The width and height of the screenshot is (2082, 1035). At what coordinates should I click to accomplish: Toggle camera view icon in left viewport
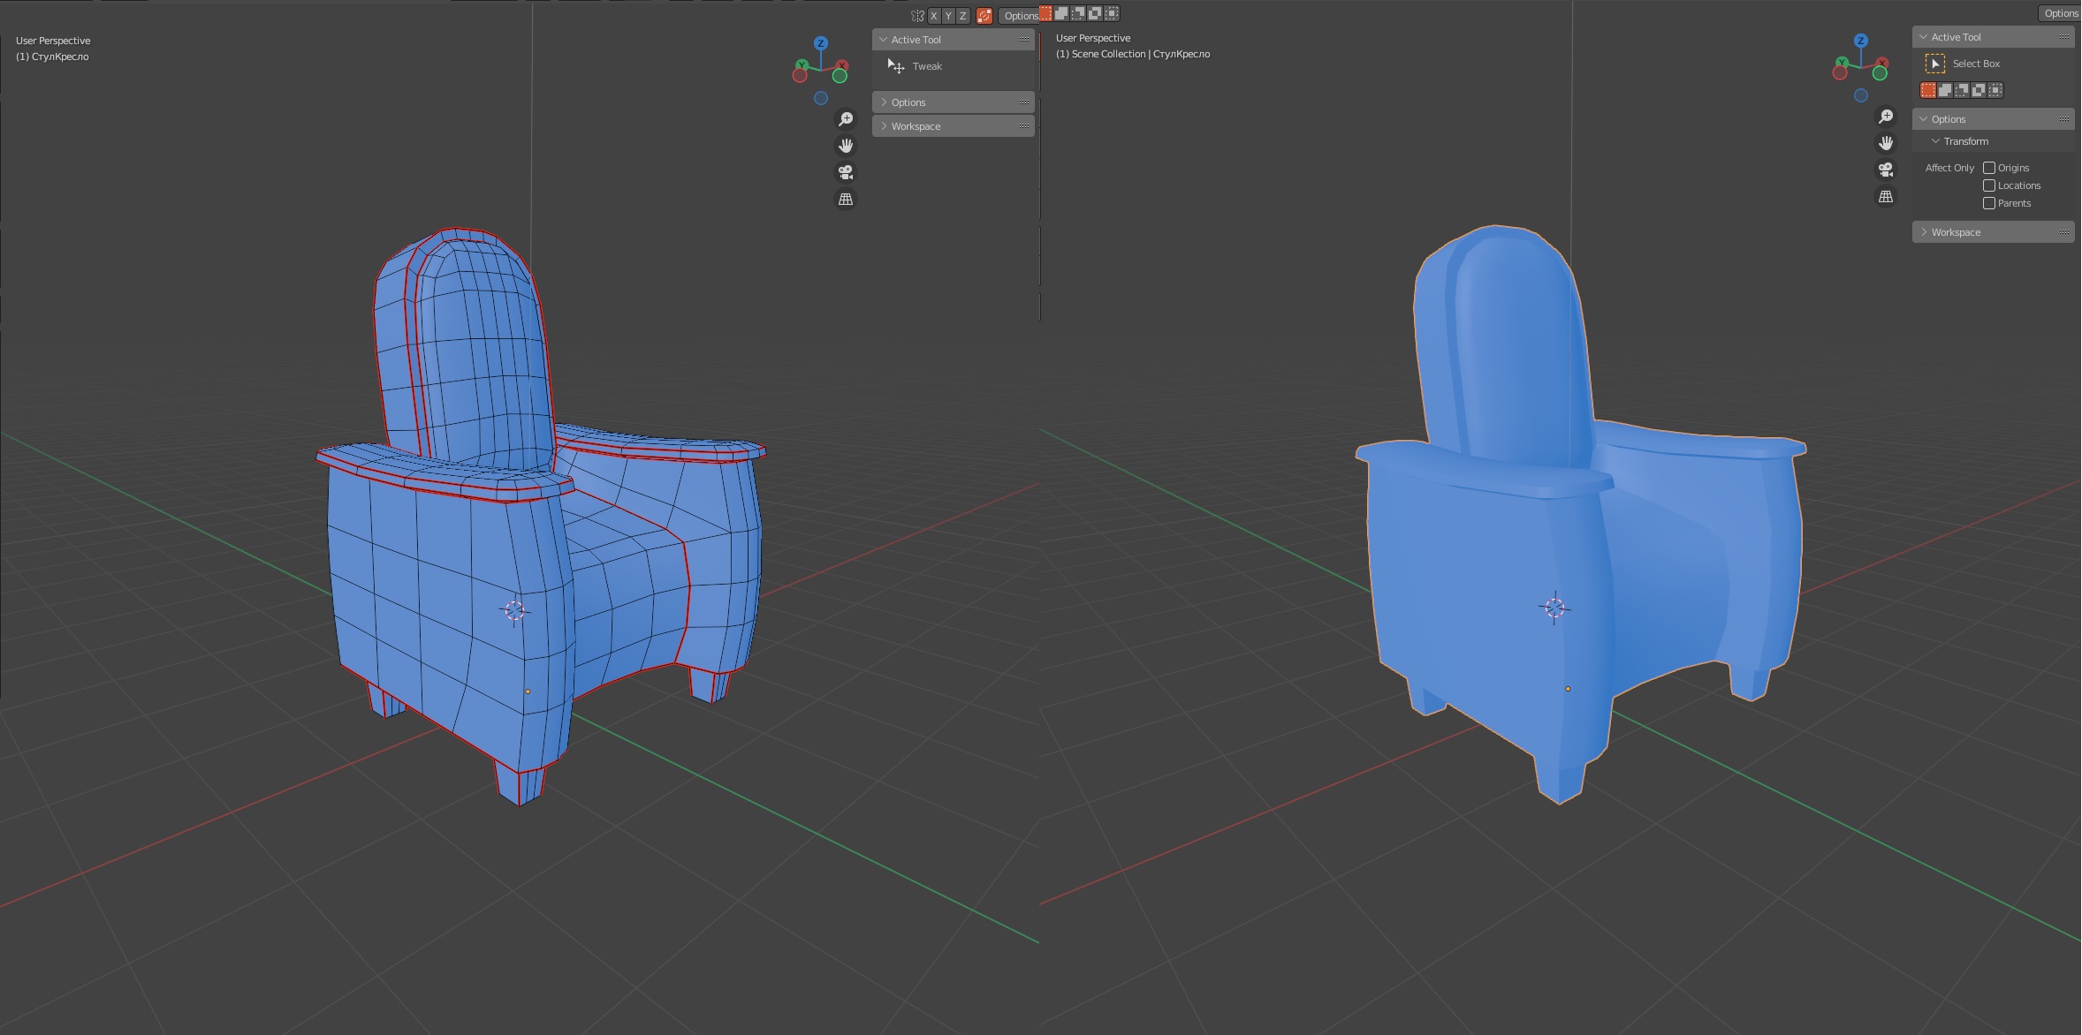(x=846, y=172)
